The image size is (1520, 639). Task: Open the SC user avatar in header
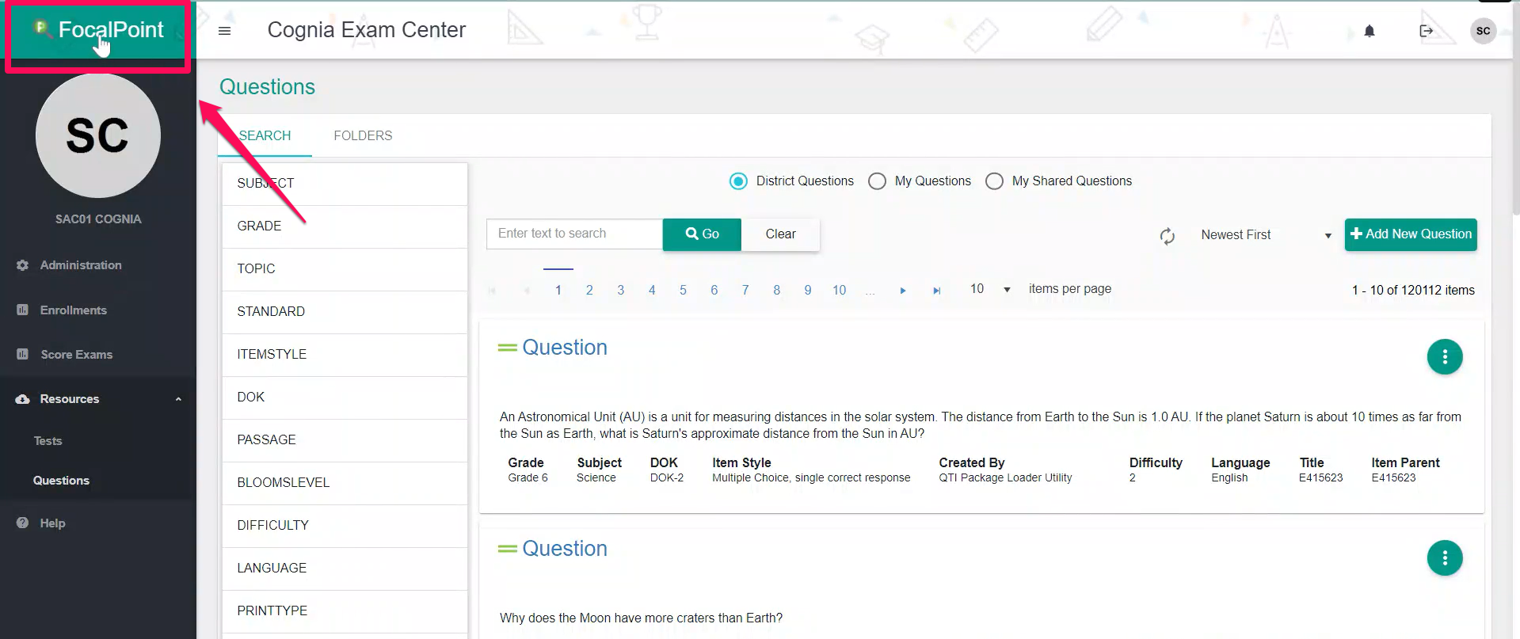click(x=1483, y=31)
